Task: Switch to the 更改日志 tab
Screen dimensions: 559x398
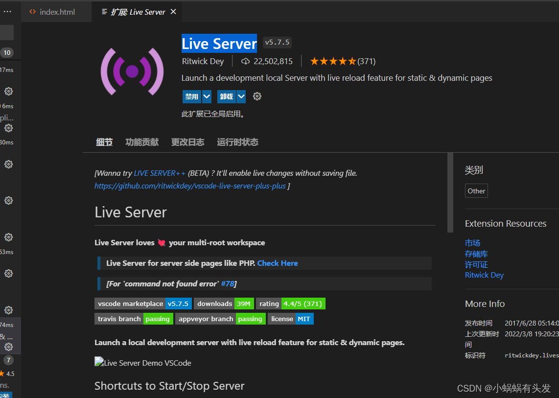Action: 187,142
